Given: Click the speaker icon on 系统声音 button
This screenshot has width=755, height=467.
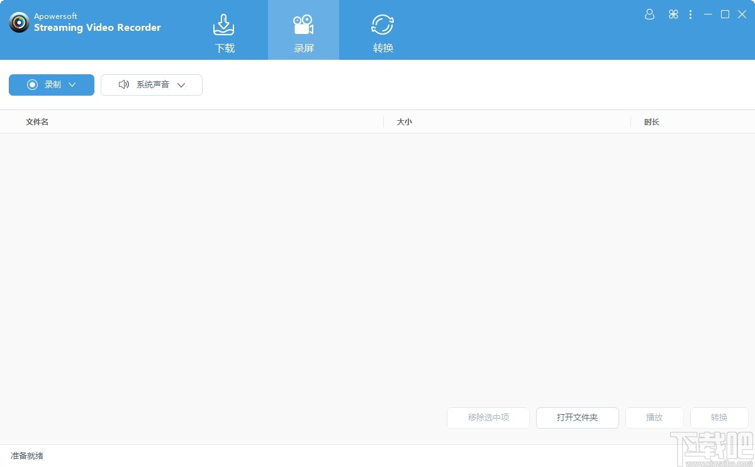Looking at the screenshot, I should (x=124, y=84).
